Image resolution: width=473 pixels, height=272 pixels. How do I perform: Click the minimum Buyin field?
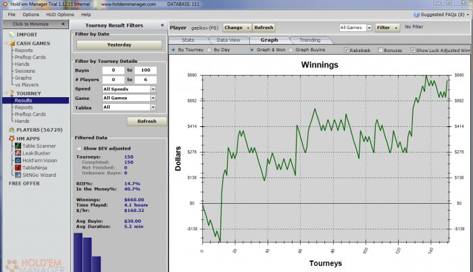tap(114, 70)
